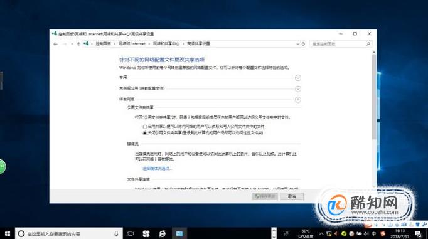Click the CPU temperature readout on the taskbar
The width and height of the screenshot is (428, 239).
tap(306, 234)
